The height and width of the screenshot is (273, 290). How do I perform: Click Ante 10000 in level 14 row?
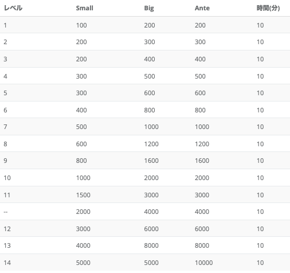point(203,263)
